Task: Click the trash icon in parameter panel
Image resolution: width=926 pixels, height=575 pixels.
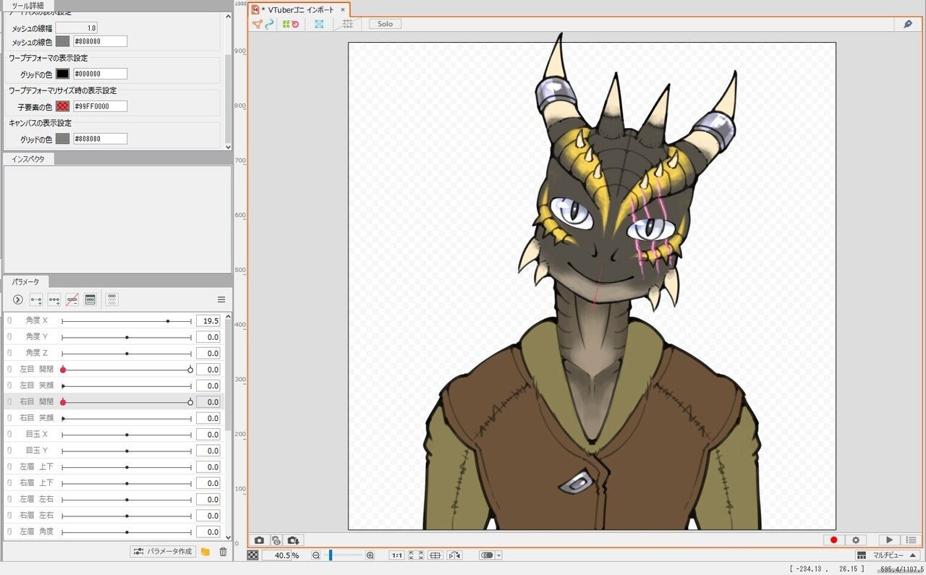Action: [x=223, y=552]
